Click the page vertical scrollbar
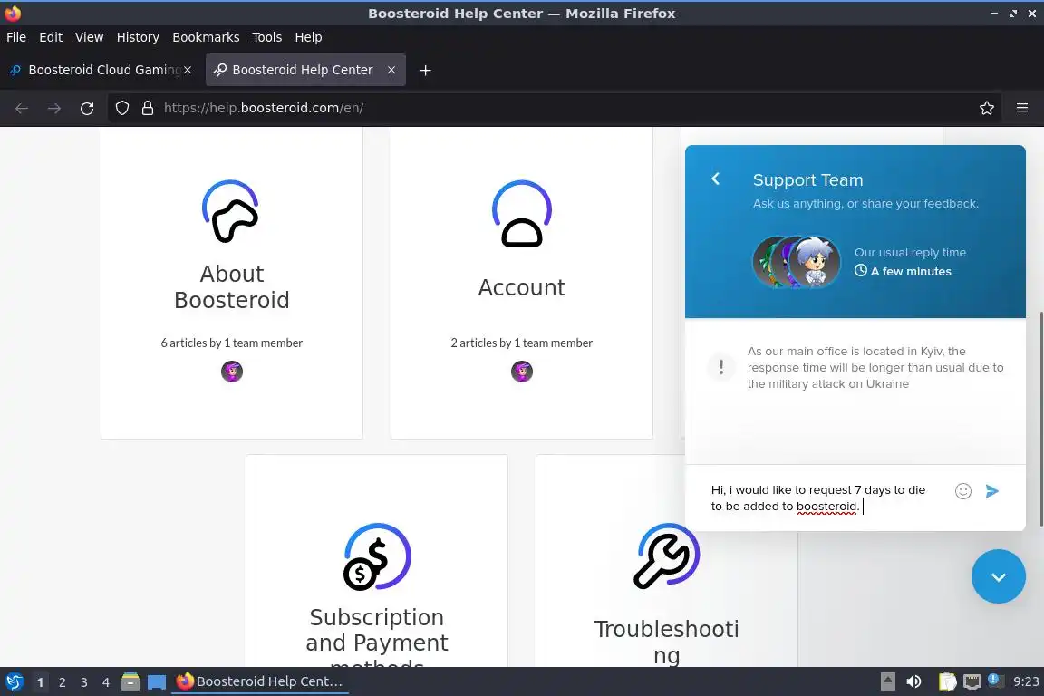1044x696 pixels. (1040, 419)
